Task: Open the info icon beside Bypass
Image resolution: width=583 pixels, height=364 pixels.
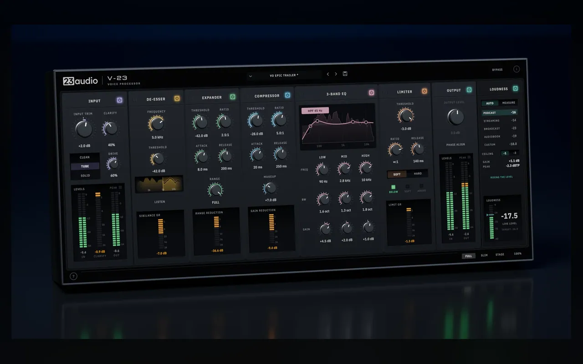Action: pos(517,69)
